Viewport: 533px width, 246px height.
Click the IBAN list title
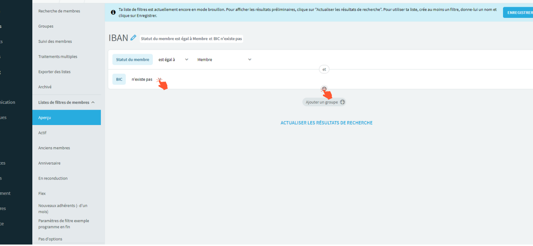click(118, 38)
